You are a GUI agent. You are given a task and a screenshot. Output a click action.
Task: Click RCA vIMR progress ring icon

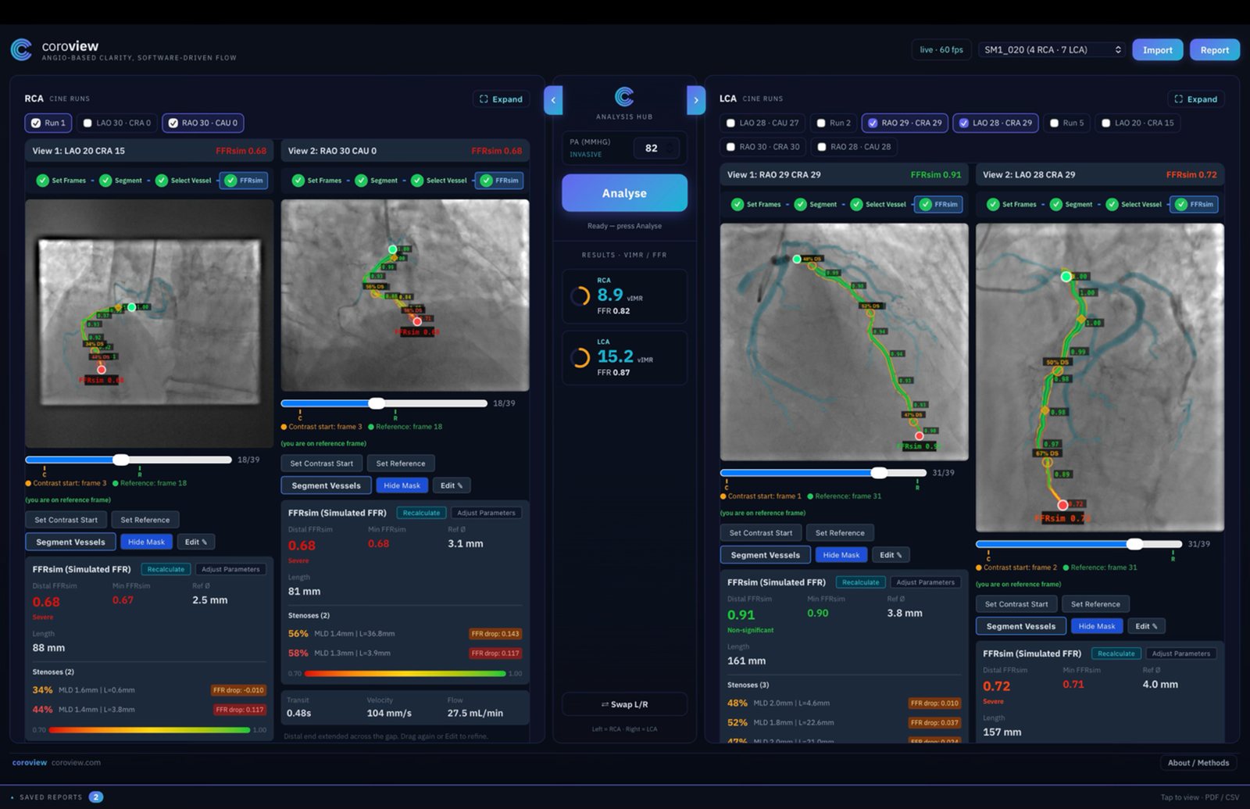pyautogui.click(x=580, y=296)
